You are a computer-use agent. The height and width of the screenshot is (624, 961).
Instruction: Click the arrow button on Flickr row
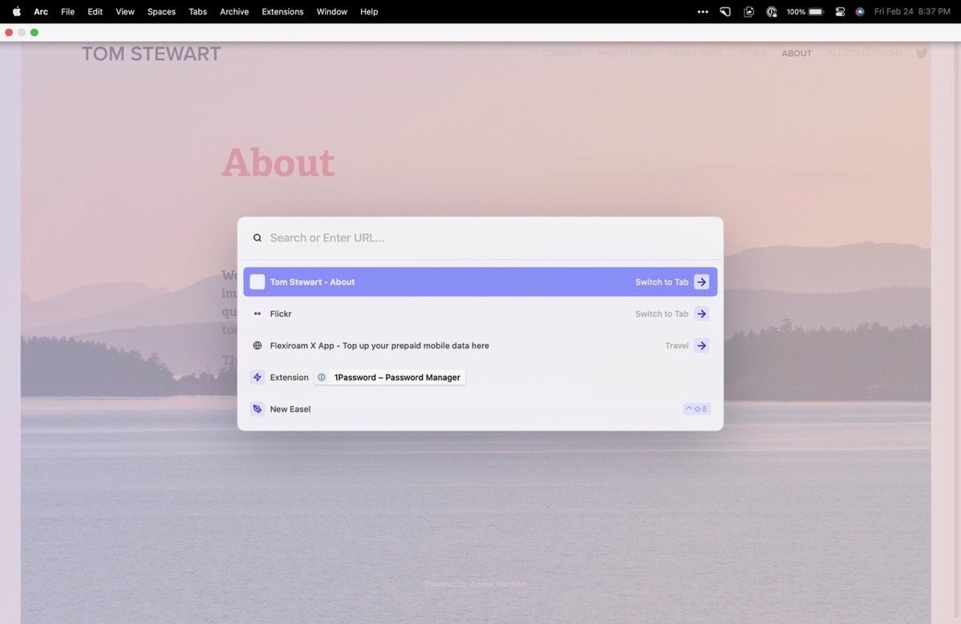point(701,314)
